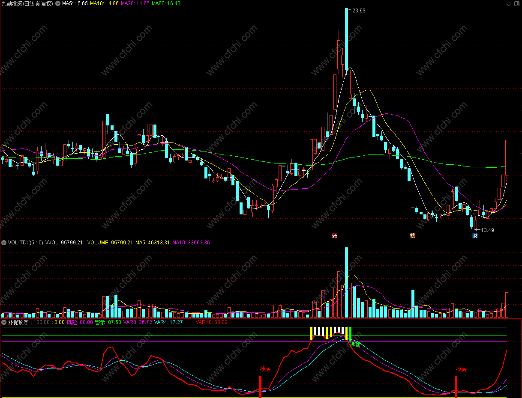Image resolution: width=522 pixels, height=398 pixels.
Task: Open the 财 event marker
Action: point(475,236)
